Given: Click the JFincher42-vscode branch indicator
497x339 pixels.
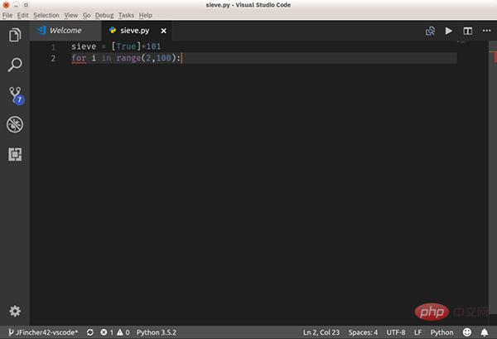Looking at the screenshot, I should coord(43,332).
